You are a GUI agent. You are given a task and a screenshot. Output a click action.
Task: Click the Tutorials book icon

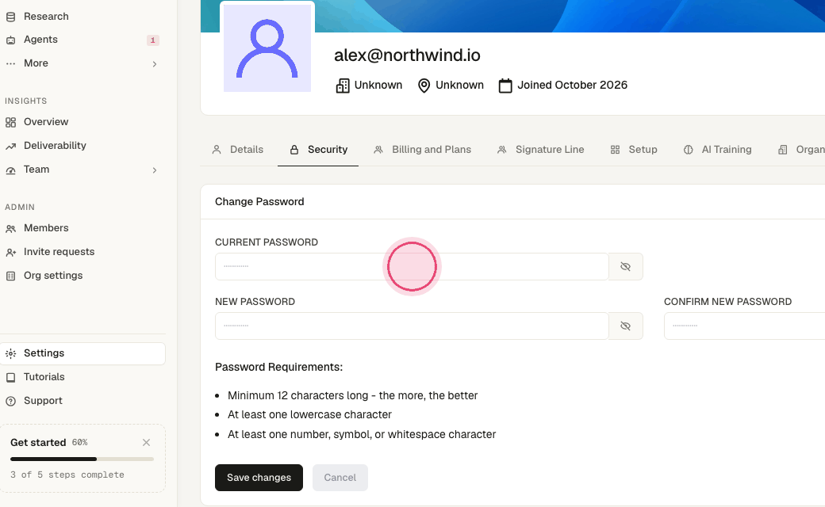pyautogui.click(x=10, y=377)
